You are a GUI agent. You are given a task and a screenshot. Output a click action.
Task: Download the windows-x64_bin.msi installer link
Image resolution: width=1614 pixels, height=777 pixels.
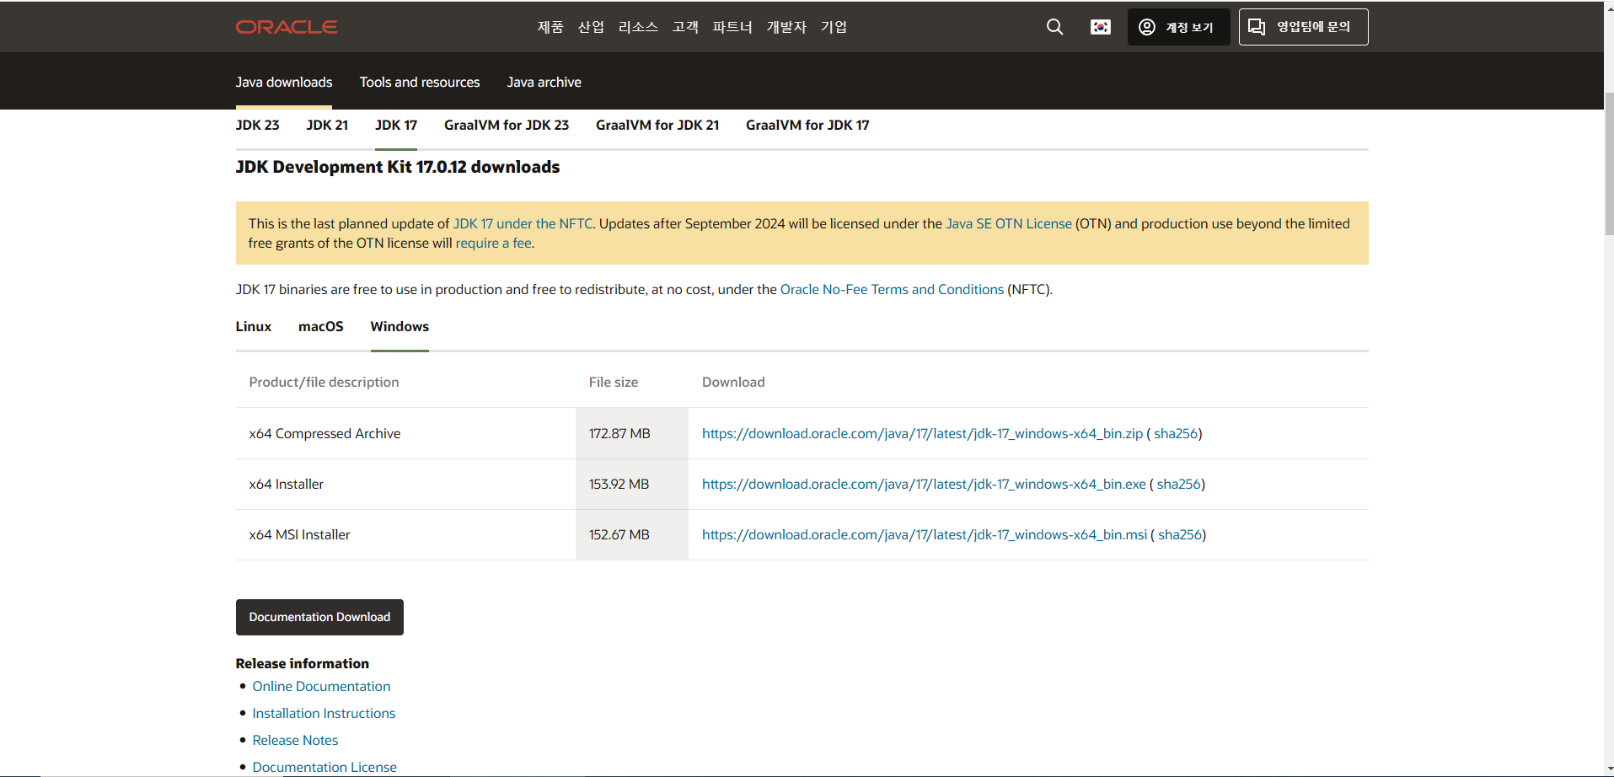click(x=925, y=534)
